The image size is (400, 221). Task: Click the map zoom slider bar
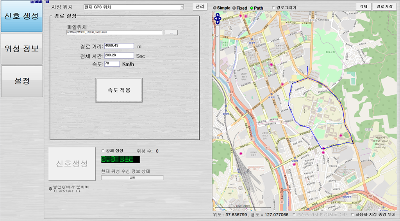[218, 51]
